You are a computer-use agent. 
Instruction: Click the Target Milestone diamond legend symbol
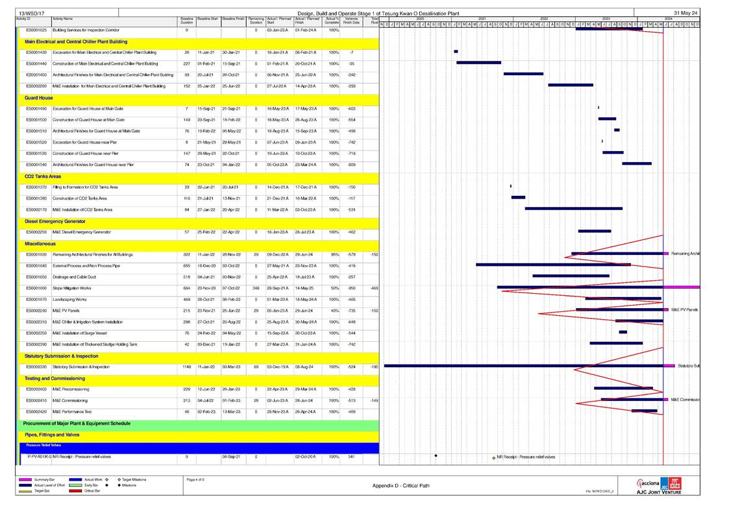(x=117, y=479)
